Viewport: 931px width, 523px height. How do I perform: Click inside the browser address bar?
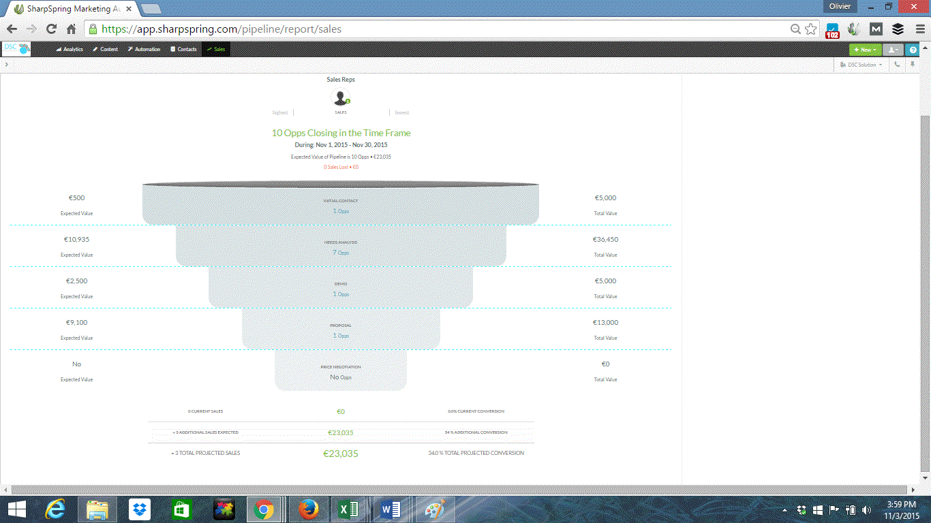(273, 29)
